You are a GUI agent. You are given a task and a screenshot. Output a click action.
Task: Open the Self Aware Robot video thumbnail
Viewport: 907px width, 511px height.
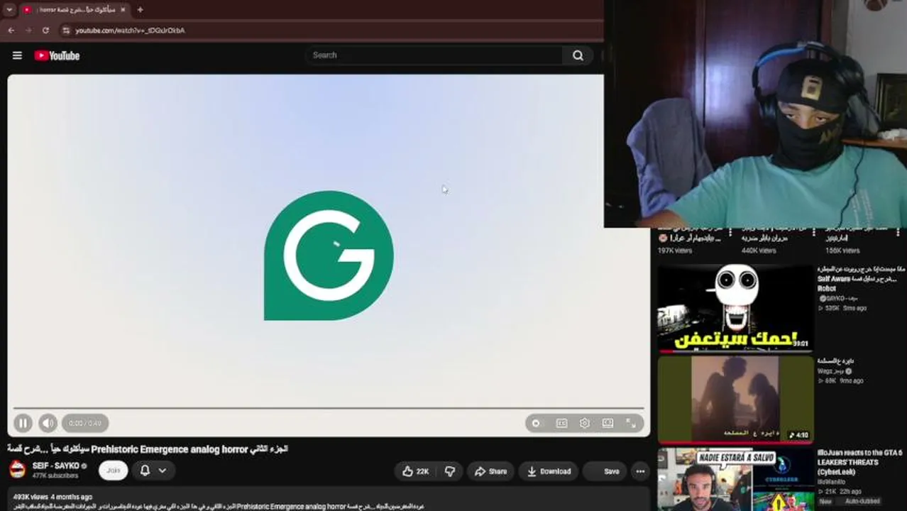click(735, 309)
